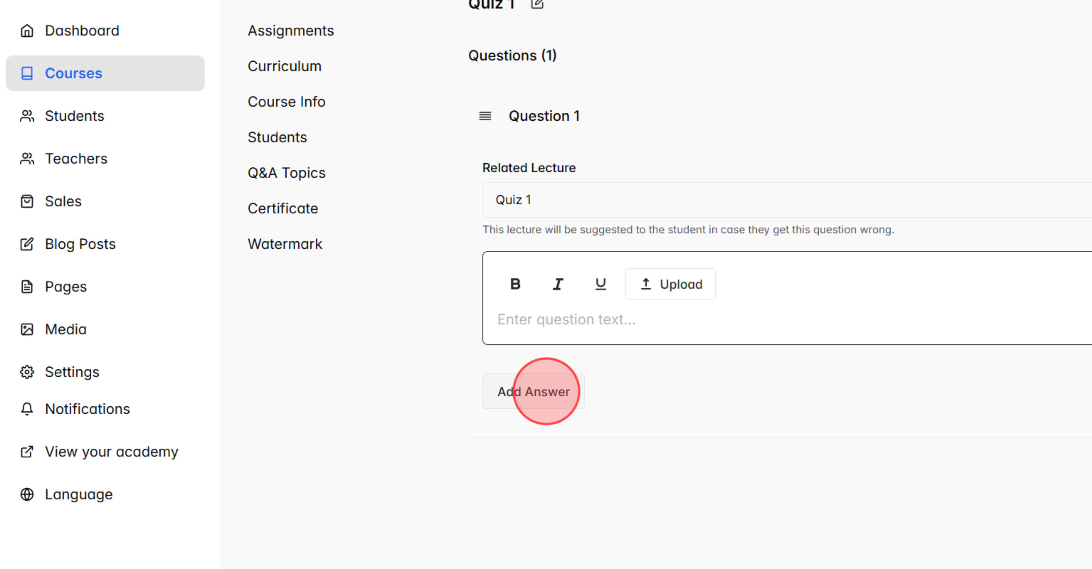The height and width of the screenshot is (569, 1092).
Task: Select Media in the sidebar
Action: coord(66,329)
